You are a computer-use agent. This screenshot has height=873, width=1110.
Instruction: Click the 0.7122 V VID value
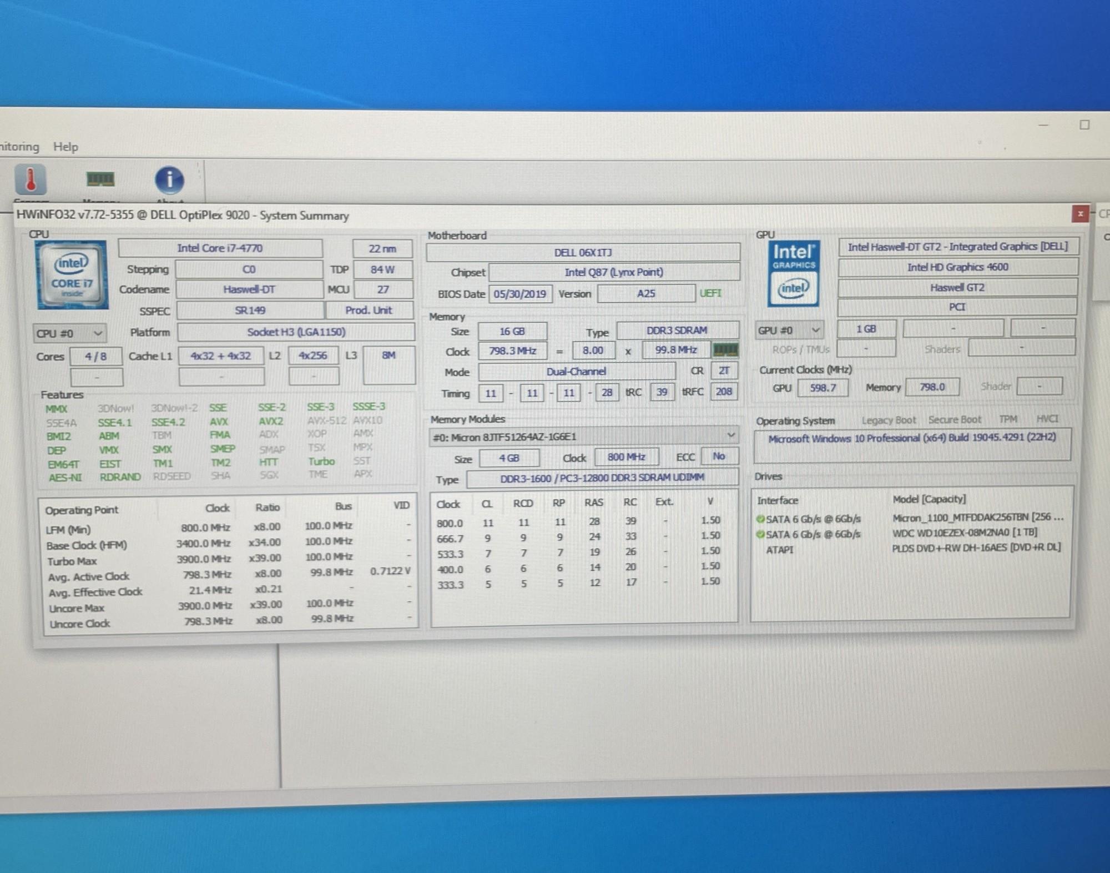click(390, 571)
